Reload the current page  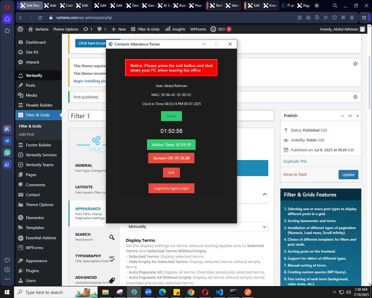point(40,17)
